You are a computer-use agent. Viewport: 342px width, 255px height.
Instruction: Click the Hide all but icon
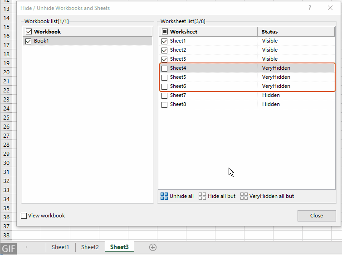click(x=202, y=196)
